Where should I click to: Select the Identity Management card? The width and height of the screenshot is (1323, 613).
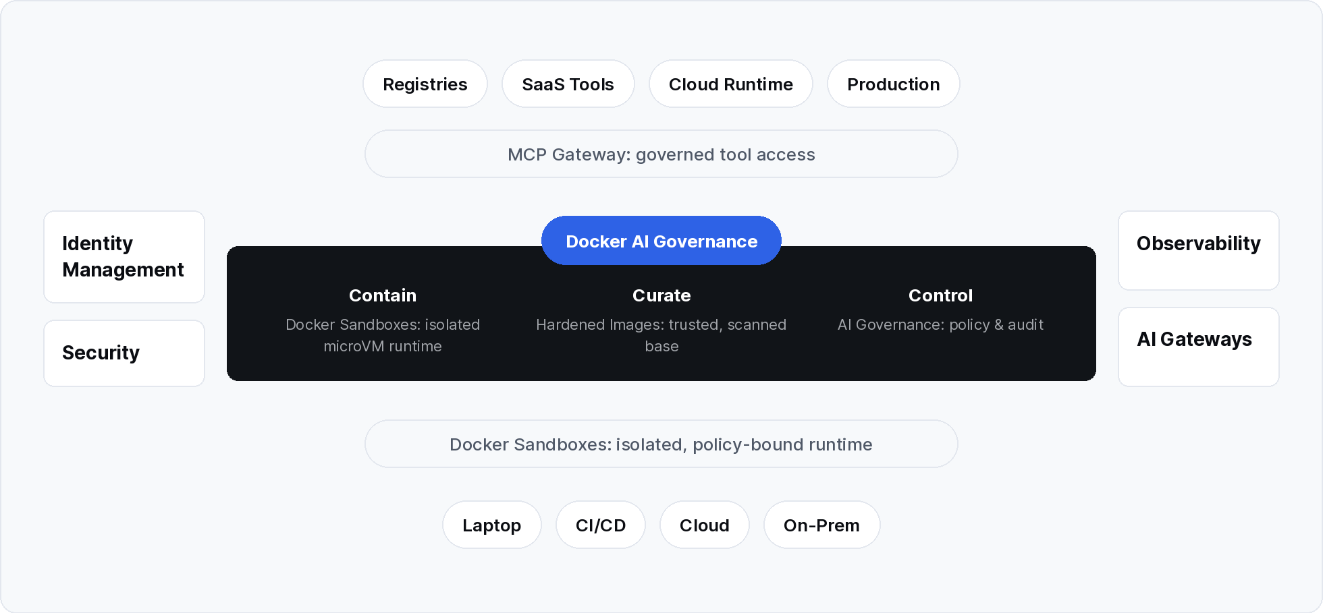click(x=124, y=257)
